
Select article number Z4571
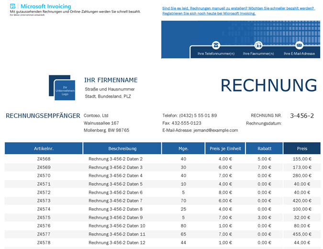[x=44, y=184]
